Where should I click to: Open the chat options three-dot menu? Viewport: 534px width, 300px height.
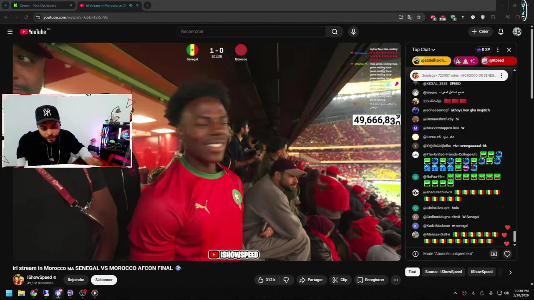click(498, 50)
